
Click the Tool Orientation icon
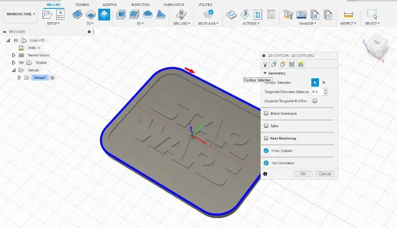pyautogui.click(x=266, y=163)
